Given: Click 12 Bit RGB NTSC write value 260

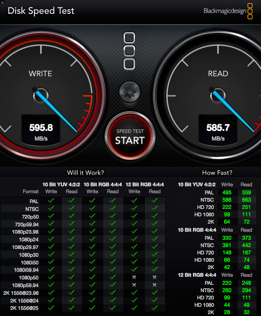Looking at the screenshot, I should [x=227, y=290].
